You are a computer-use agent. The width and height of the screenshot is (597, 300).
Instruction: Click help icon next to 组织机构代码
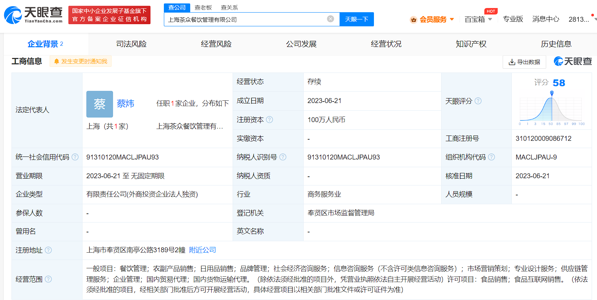pyautogui.click(x=491, y=157)
